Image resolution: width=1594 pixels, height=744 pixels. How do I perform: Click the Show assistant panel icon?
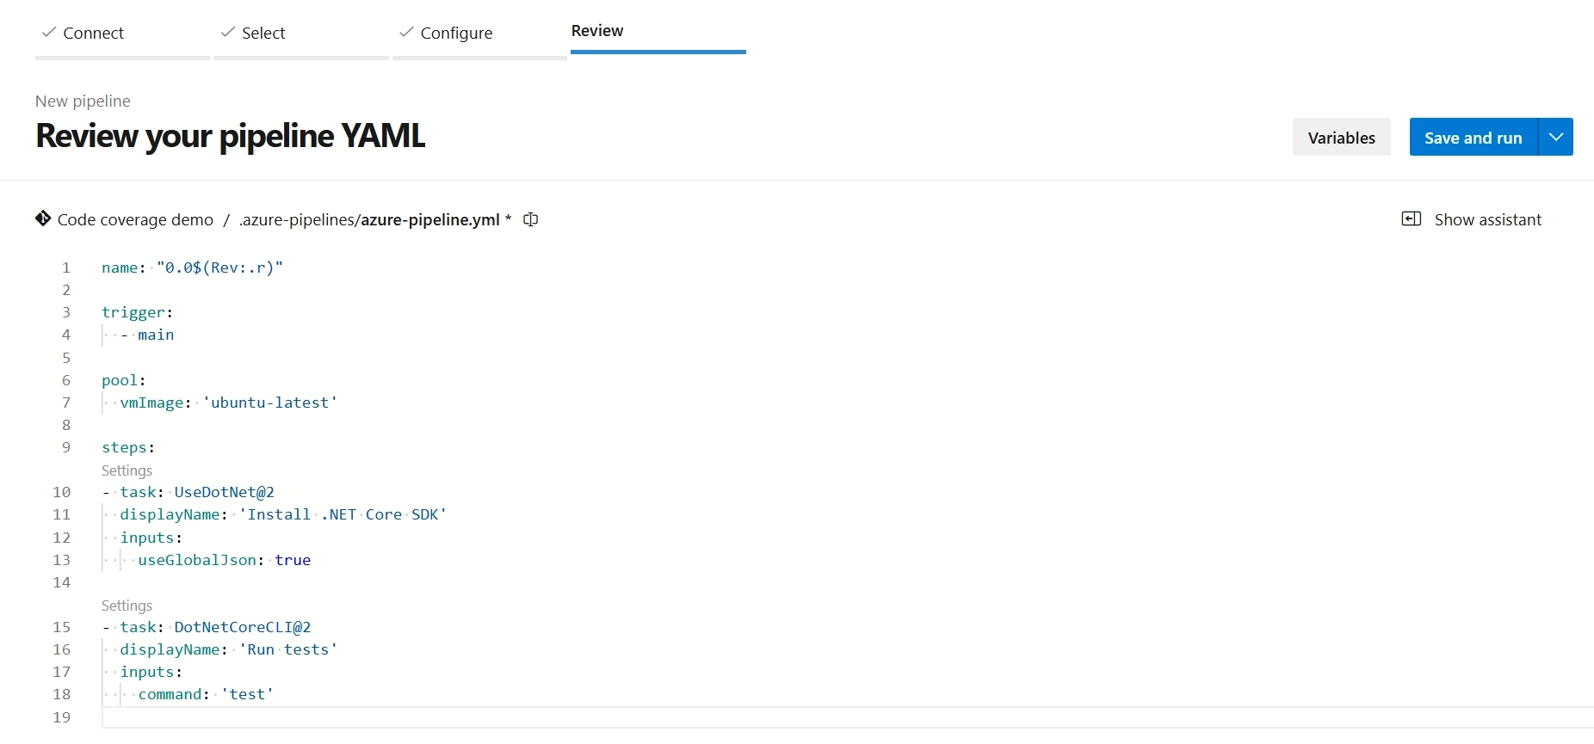[x=1412, y=218]
